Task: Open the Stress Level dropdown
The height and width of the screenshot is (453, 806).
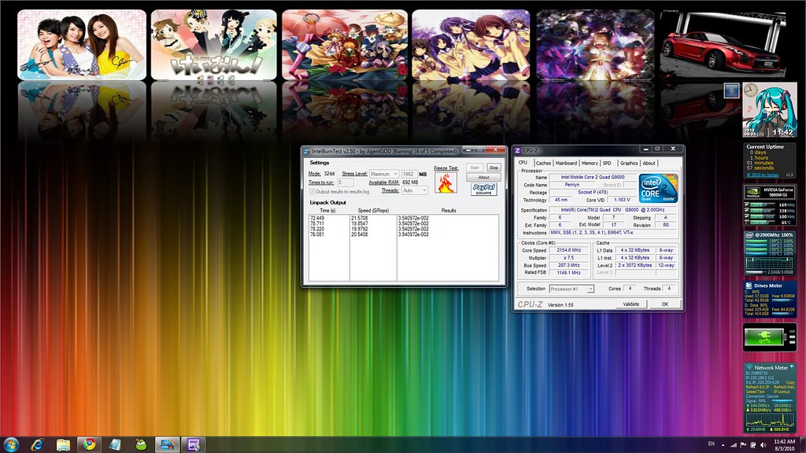Action: coord(383,174)
